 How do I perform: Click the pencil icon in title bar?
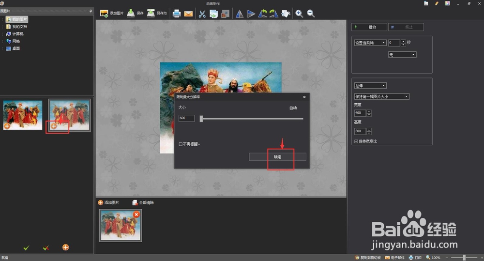(437, 3)
